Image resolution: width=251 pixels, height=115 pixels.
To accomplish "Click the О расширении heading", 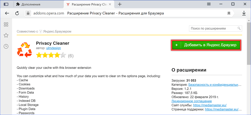I will 189,70.
